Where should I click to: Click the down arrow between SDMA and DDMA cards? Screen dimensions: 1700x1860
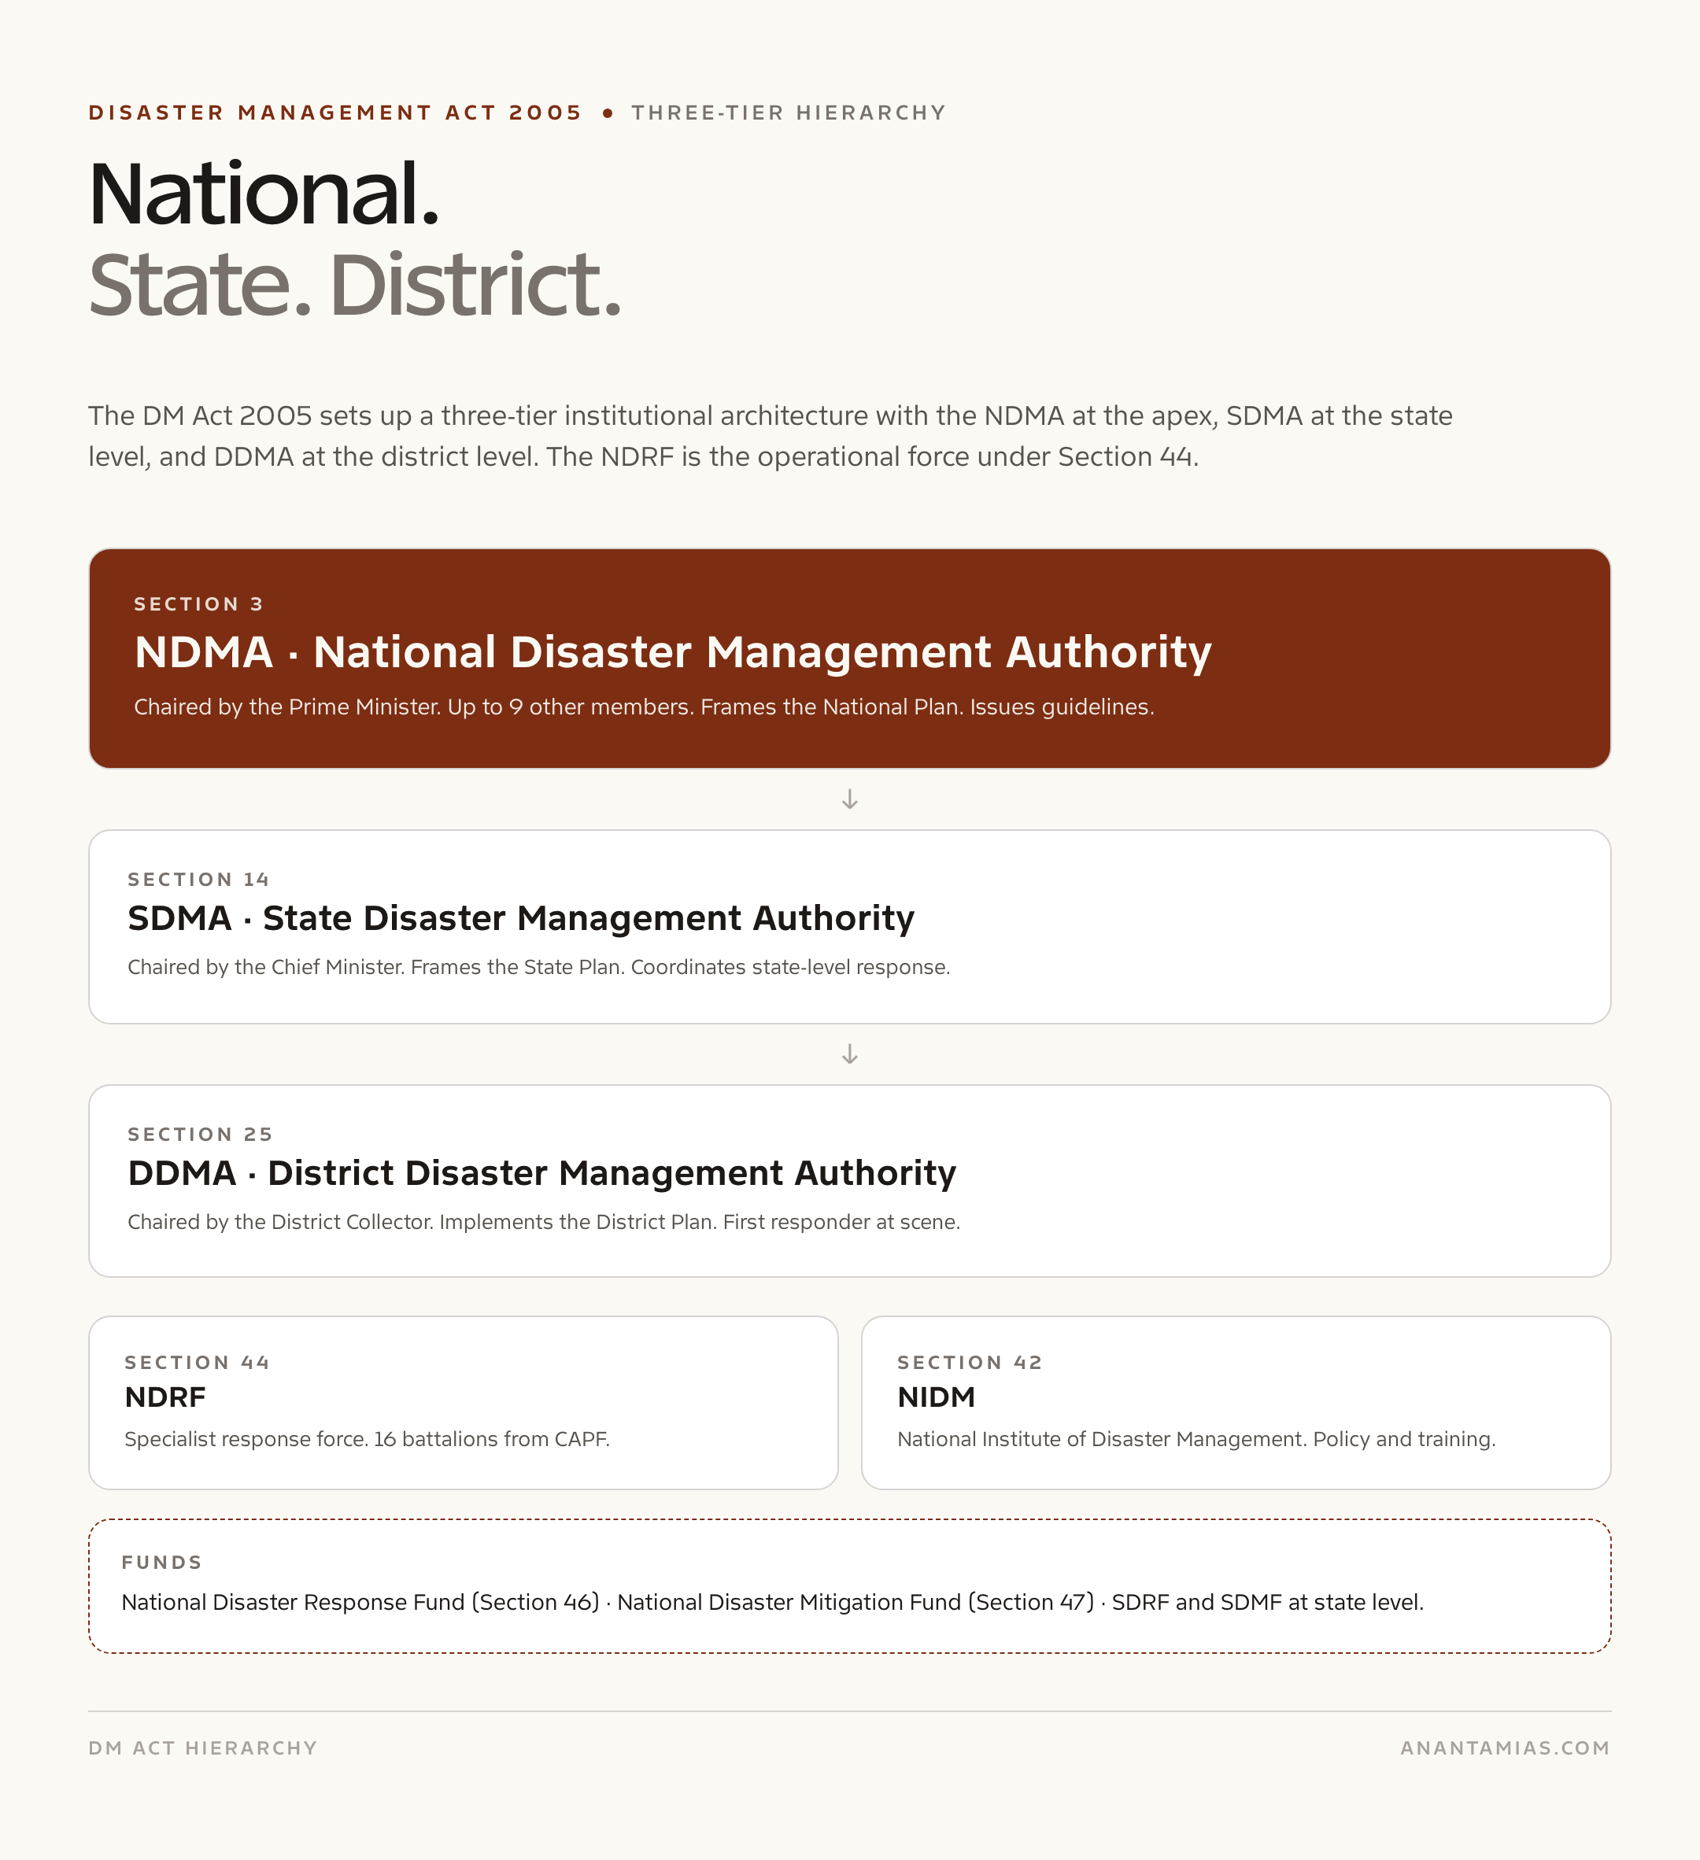coord(850,1054)
